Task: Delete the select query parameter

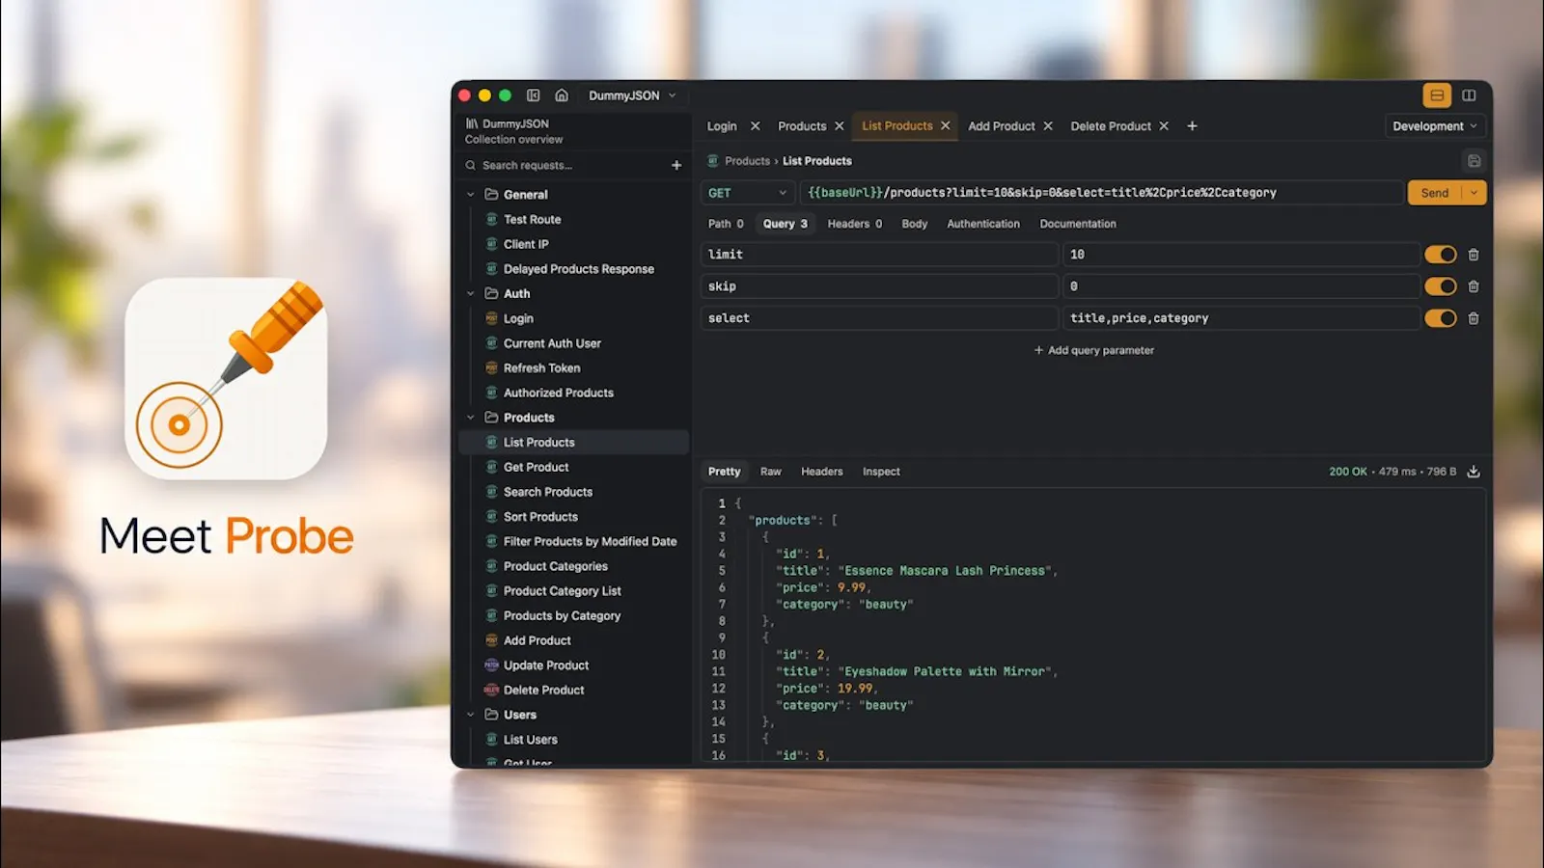Action: click(1474, 318)
